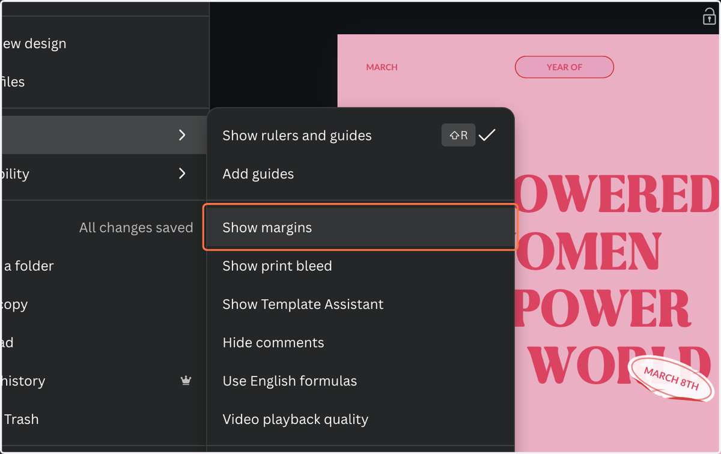Choose Show margins menu entry

(360, 228)
